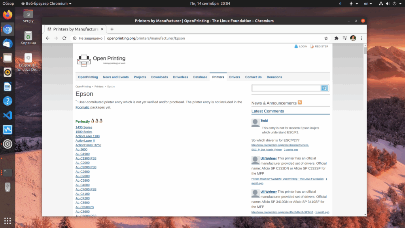Image resolution: width=405 pixels, height=228 pixels.
Task: Go forward in browser history
Action: [56, 38]
